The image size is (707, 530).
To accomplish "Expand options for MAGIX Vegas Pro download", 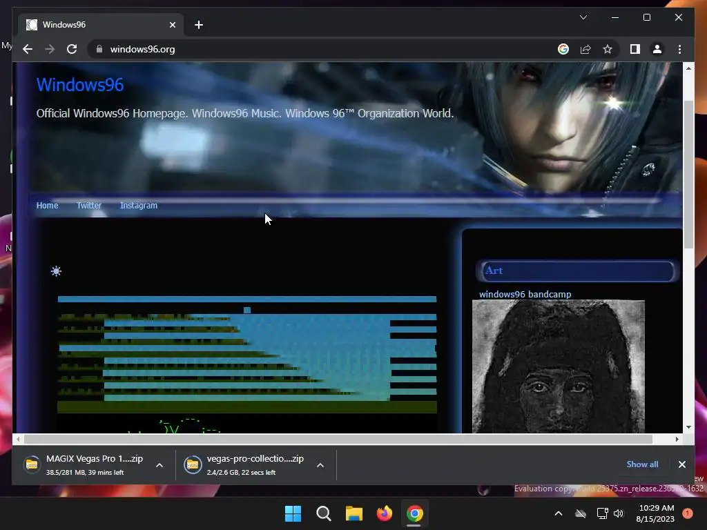I will coord(159,465).
